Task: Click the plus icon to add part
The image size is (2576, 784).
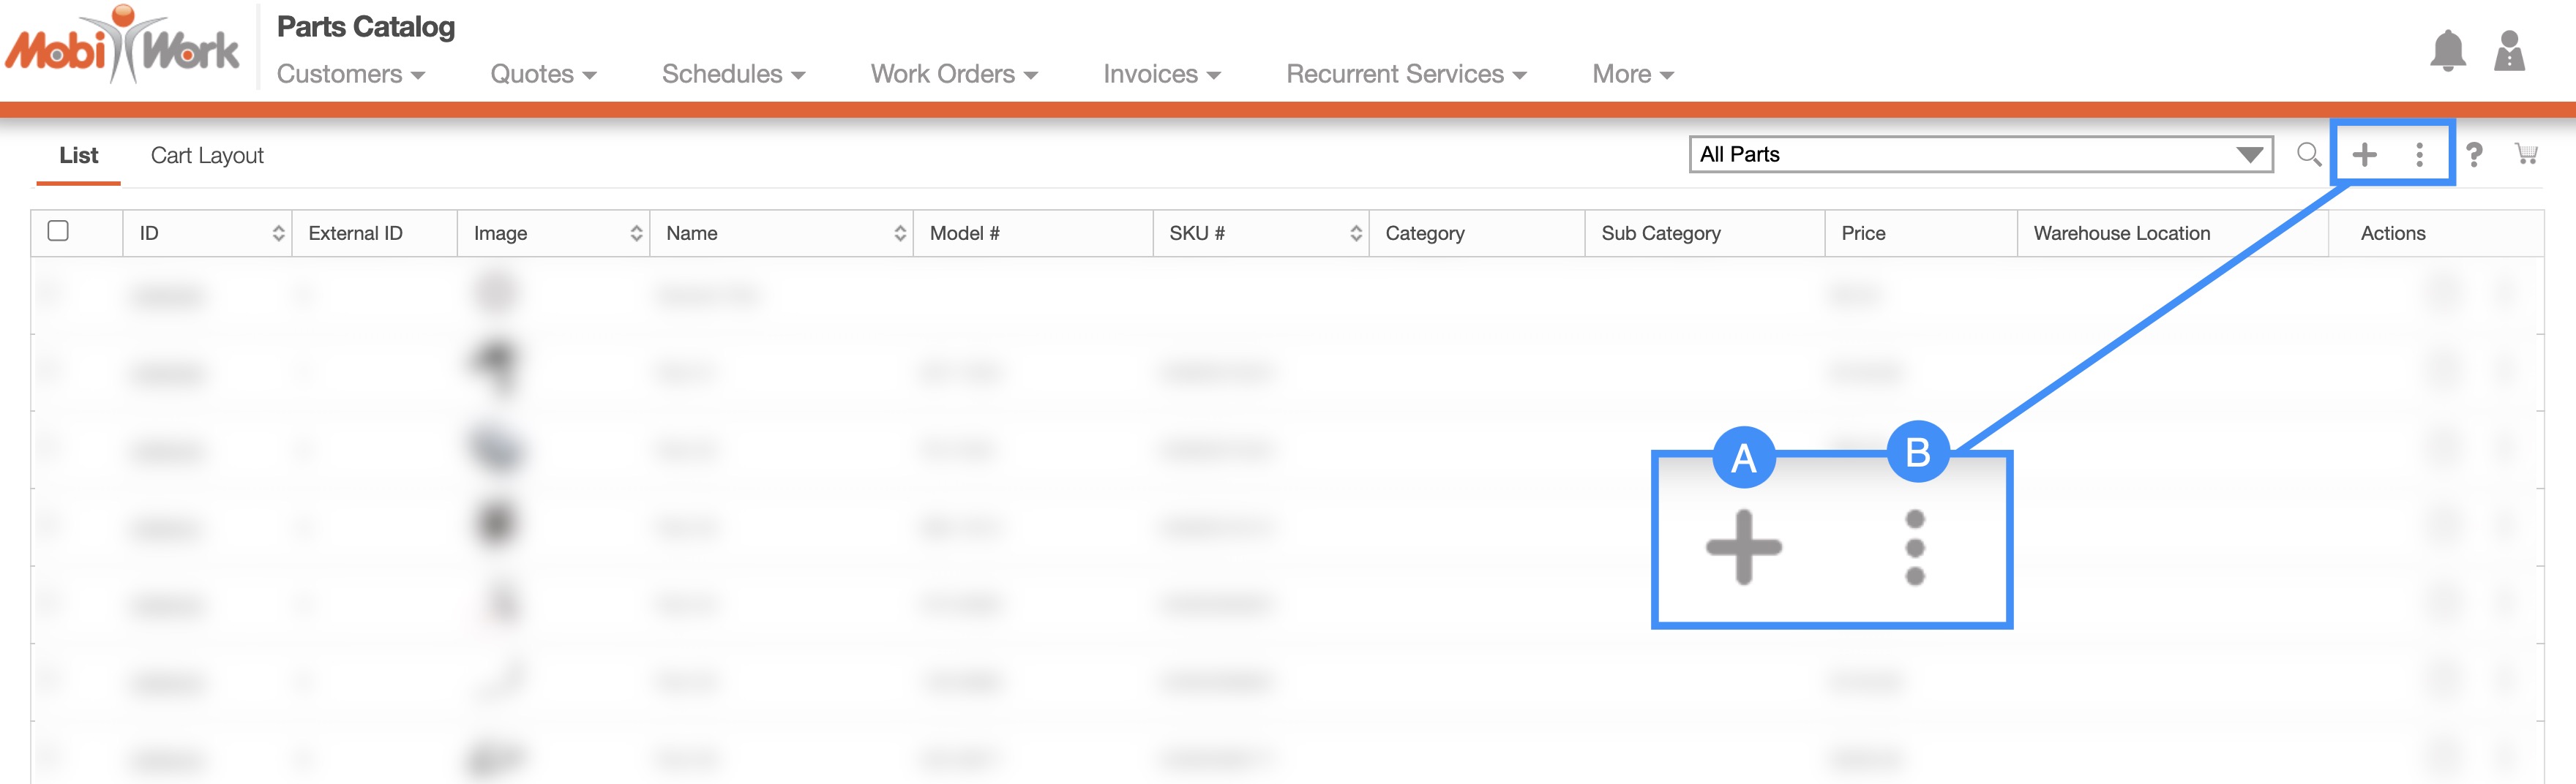Action: pos(2364,154)
